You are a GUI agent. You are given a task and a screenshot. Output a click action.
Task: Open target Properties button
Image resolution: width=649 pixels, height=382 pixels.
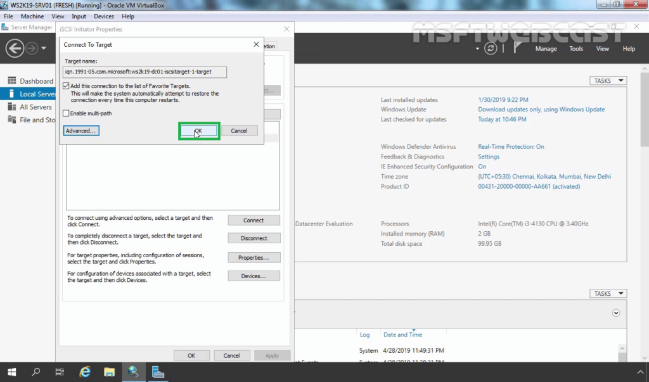(254, 257)
